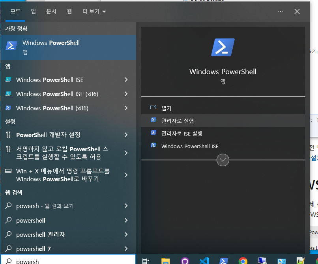Image resolution: width=318 pixels, height=264 pixels.
Task: Click the large PowerShell icon in preview pane
Action: (223, 47)
